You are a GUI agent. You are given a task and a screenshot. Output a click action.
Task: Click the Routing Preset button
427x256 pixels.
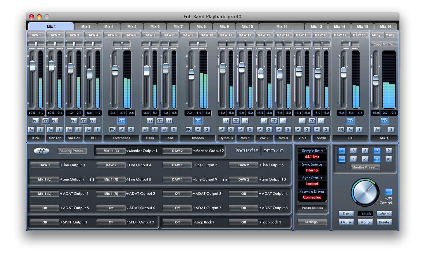(x=72, y=151)
